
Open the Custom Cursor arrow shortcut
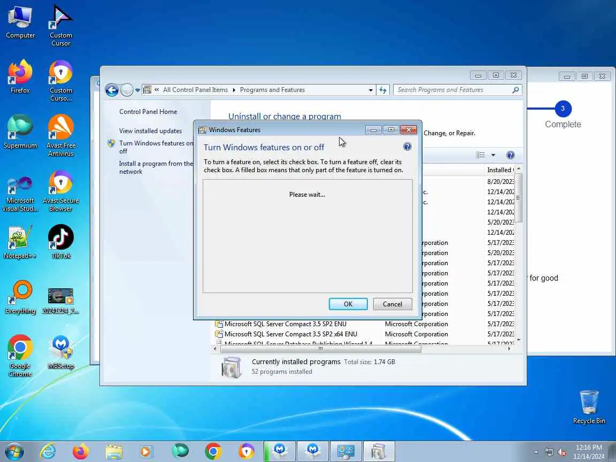(60, 26)
